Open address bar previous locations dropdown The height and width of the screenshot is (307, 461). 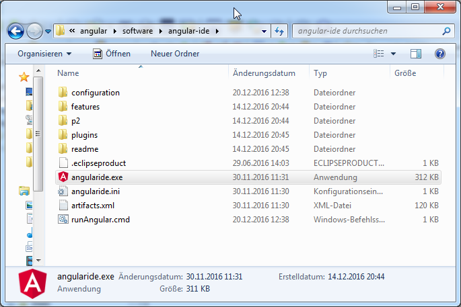pyautogui.click(x=264, y=31)
